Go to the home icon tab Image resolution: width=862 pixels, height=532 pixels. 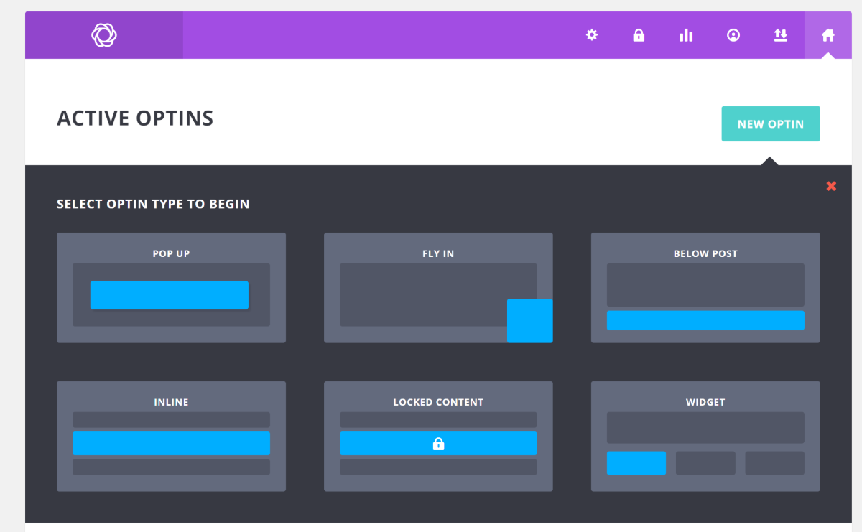pos(828,35)
